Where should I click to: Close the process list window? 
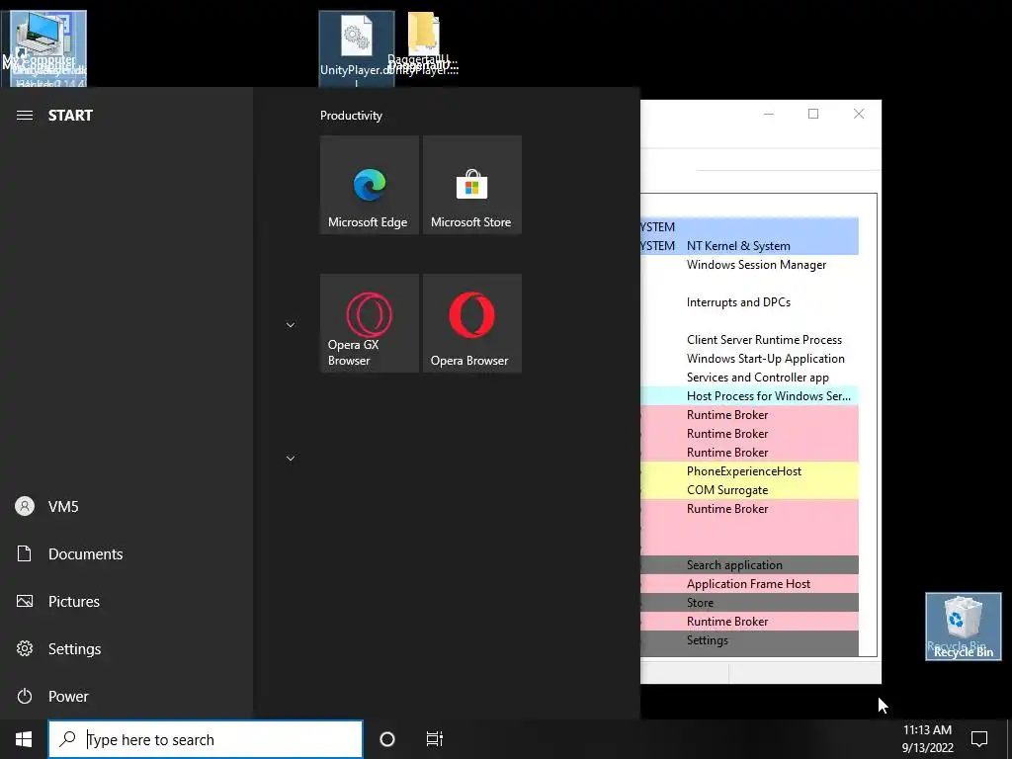[x=859, y=114]
